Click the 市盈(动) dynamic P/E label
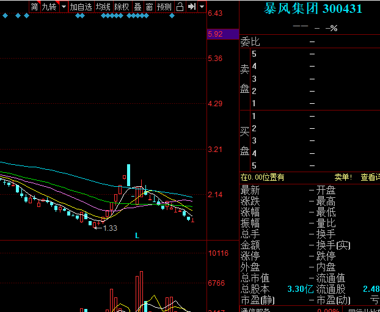Screen dimensions: 380x312 tap(334, 300)
